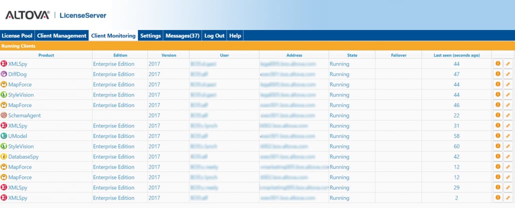Screen dimensions: 515x208
Task: Click the State column header
Action: 352,55
